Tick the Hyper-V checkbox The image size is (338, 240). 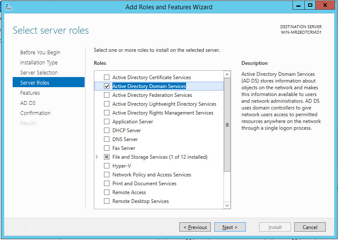[x=106, y=166]
